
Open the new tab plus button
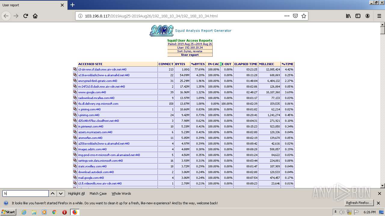pos(72,5)
